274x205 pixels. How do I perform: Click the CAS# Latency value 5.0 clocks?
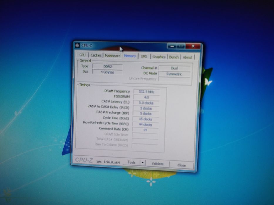[x=146, y=103]
